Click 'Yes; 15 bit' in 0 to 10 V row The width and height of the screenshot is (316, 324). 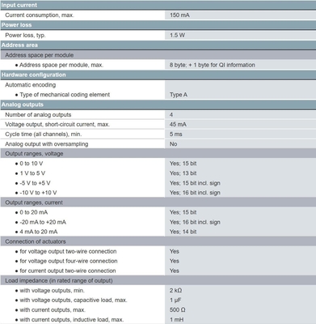[183, 164]
